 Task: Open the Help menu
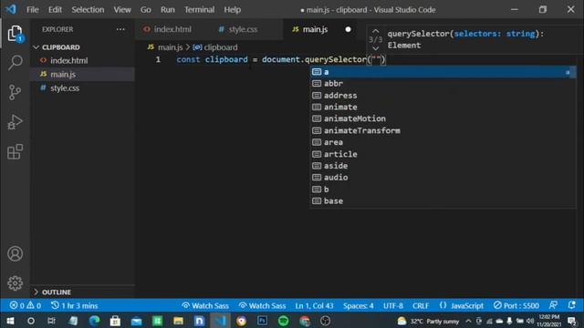click(x=232, y=10)
